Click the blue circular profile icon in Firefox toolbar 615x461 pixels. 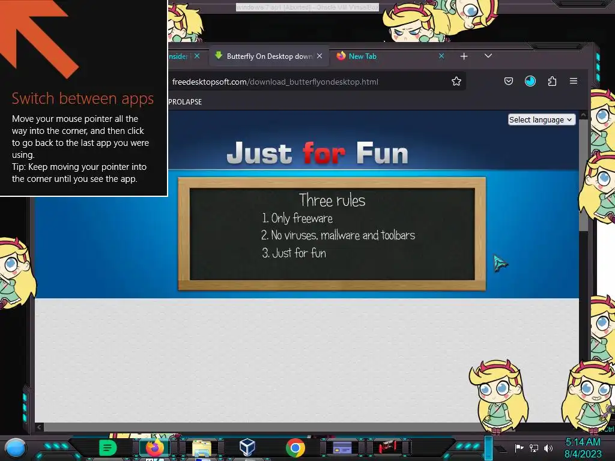click(x=530, y=81)
